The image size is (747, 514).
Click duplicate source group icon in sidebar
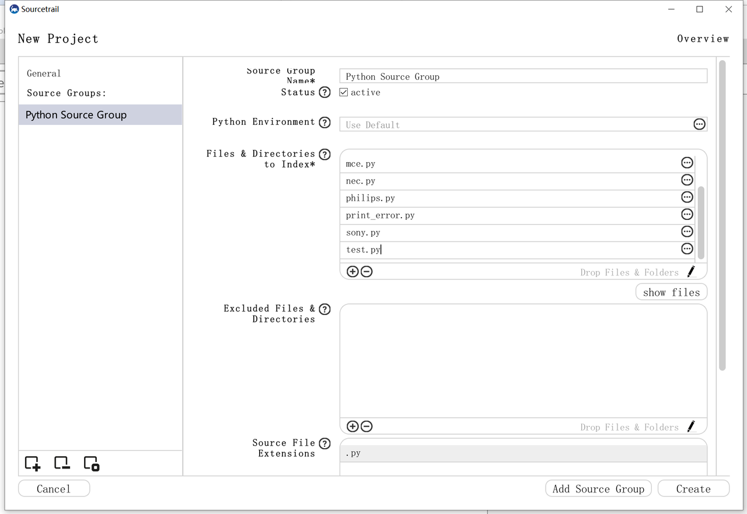coord(92,464)
